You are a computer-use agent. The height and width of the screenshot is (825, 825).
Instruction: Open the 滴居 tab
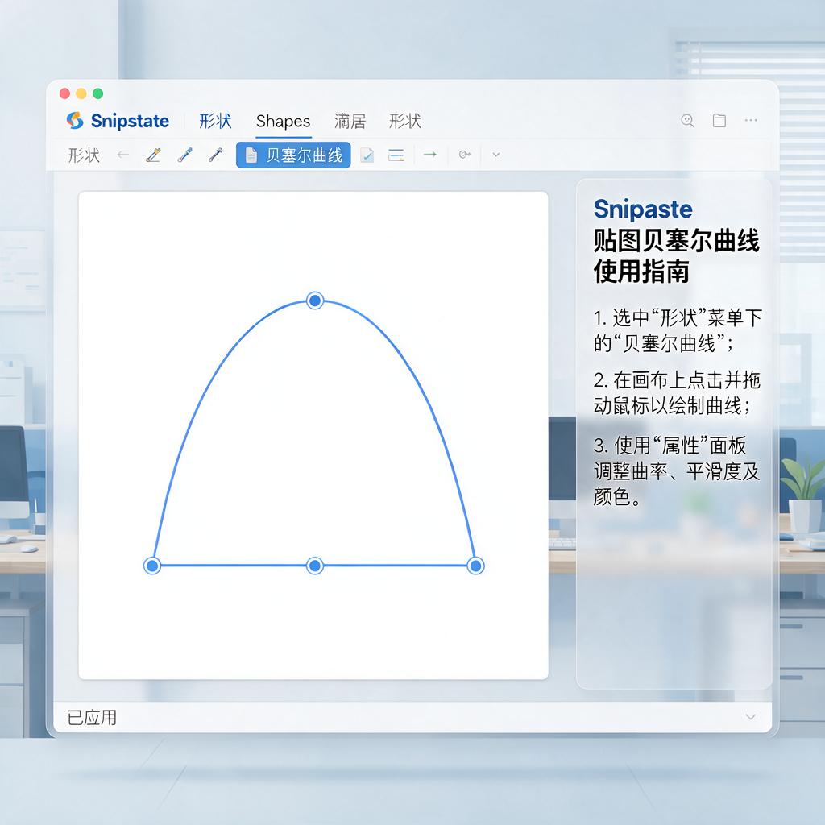click(x=350, y=121)
